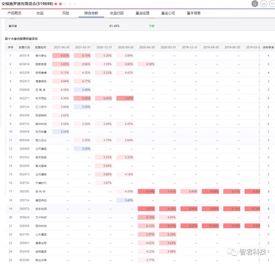The height and width of the screenshot is (264, 275).
Task: Click the fund title 交银施罗德先锋混合(519698)
Action: pos(28,4)
